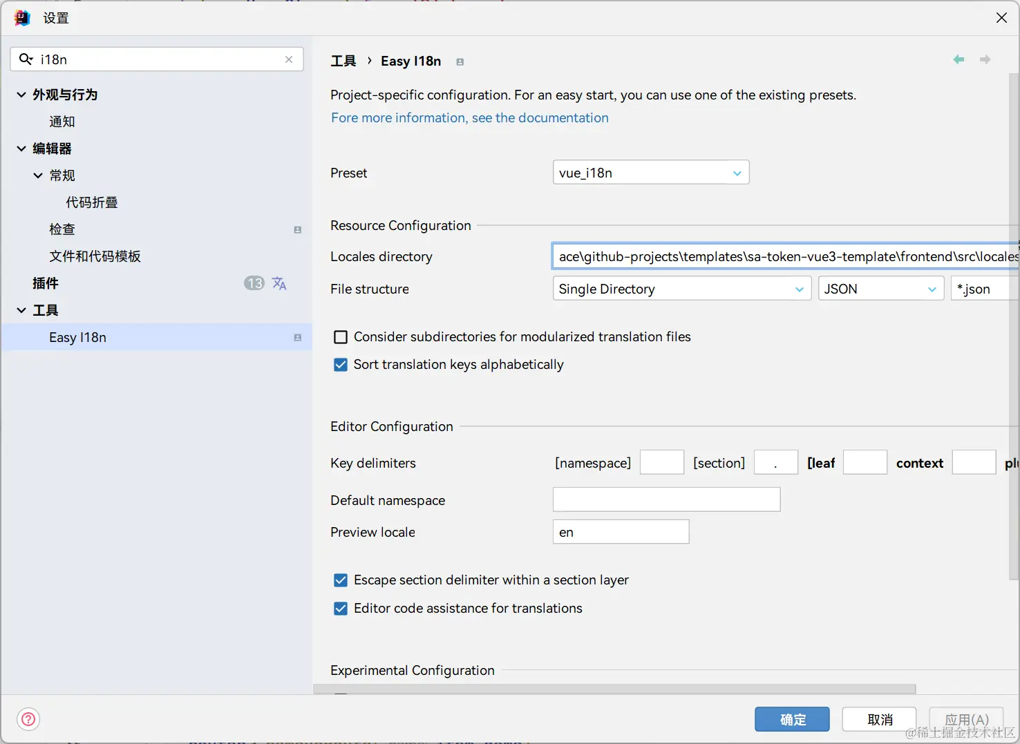Click the context delimiter field
The width and height of the screenshot is (1020, 744).
coord(974,462)
